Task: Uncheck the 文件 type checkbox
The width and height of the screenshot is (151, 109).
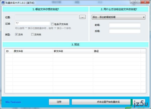Action: coord(16,34)
